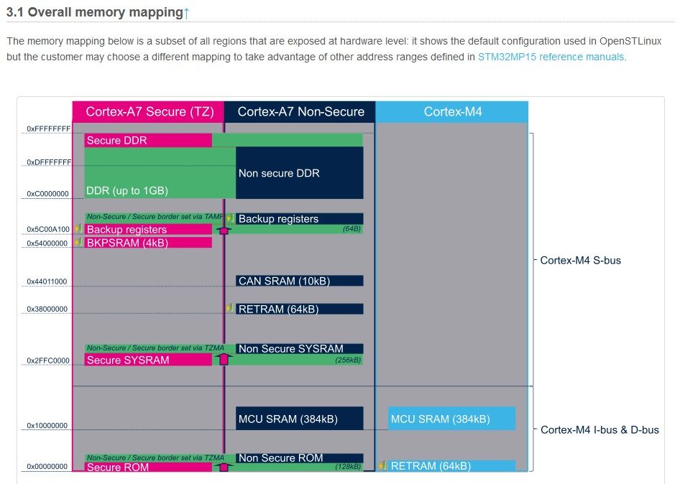
Task: Click the 0x2FFC0000 address label
Action: (x=47, y=360)
